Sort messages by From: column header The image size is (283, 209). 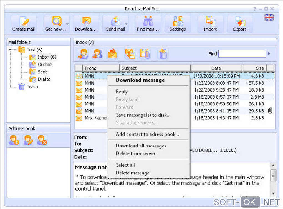coord(101,68)
